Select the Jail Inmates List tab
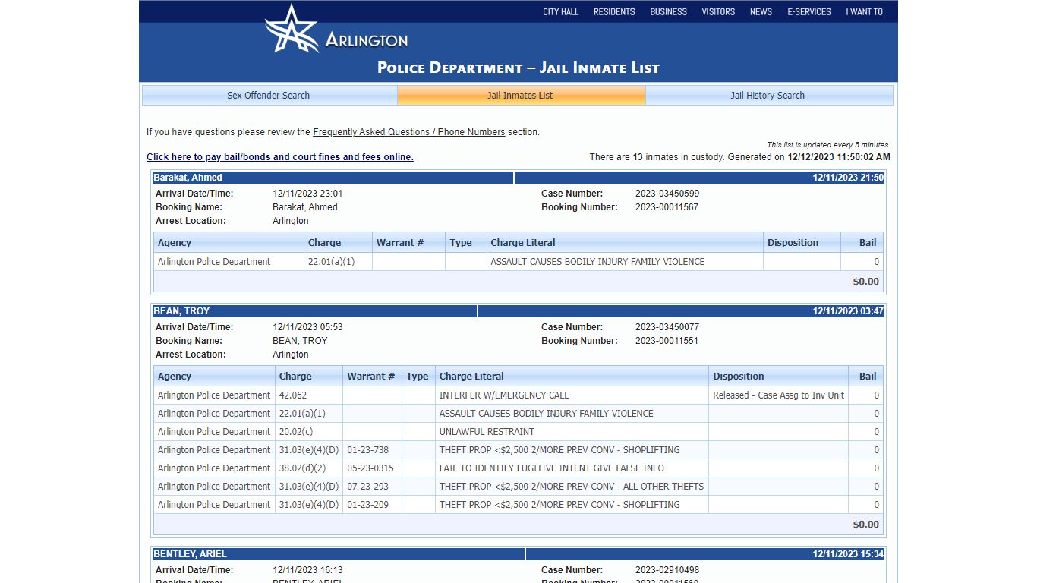Viewport: 1037px width, 583px height. (520, 96)
